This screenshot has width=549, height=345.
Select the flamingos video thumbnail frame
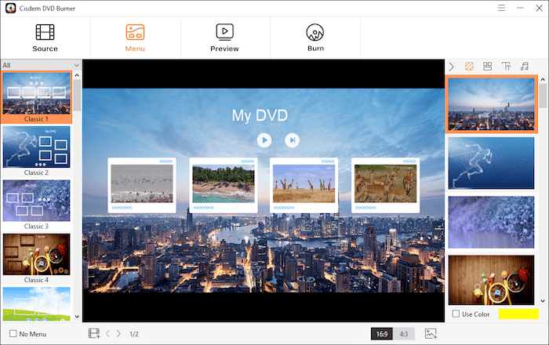point(142,185)
